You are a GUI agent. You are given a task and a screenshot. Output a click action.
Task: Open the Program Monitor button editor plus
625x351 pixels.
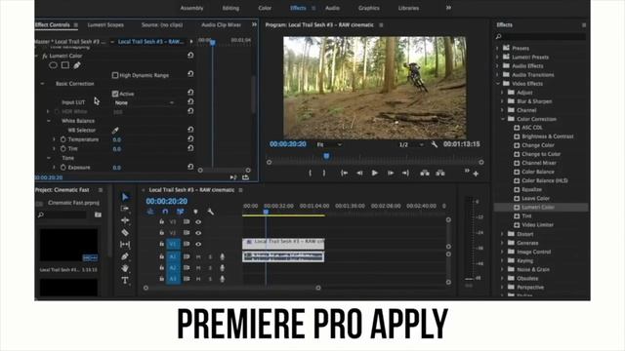(476, 174)
